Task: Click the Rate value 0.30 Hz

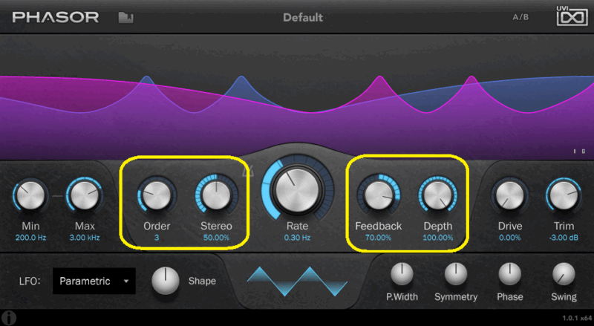Action: tap(298, 238)
